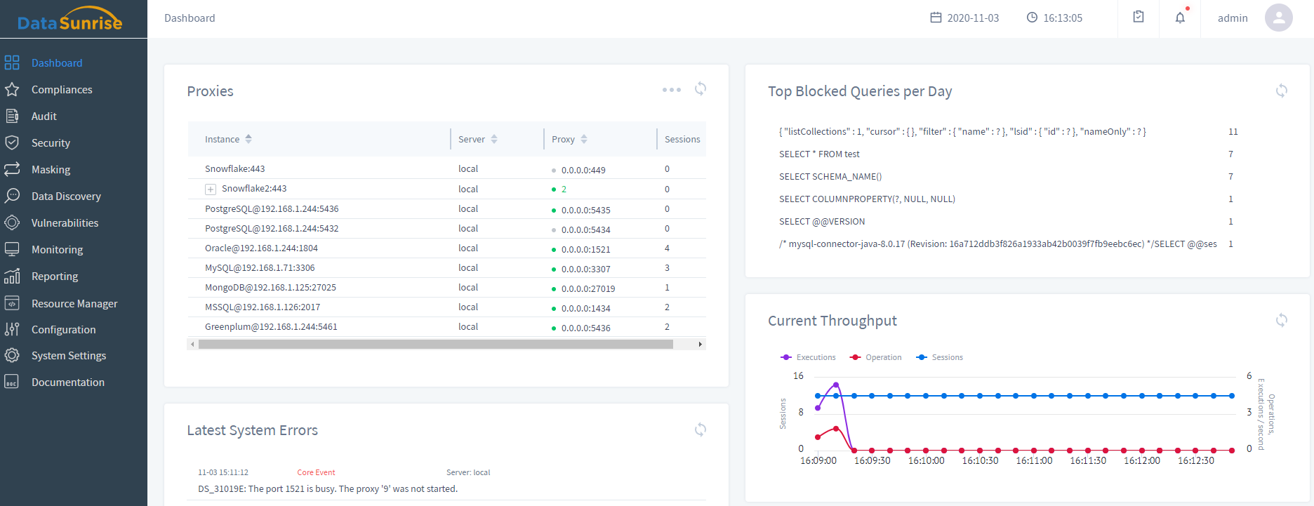
Task: Sort proxies table by Proxy column
Action: pos(584,139)
